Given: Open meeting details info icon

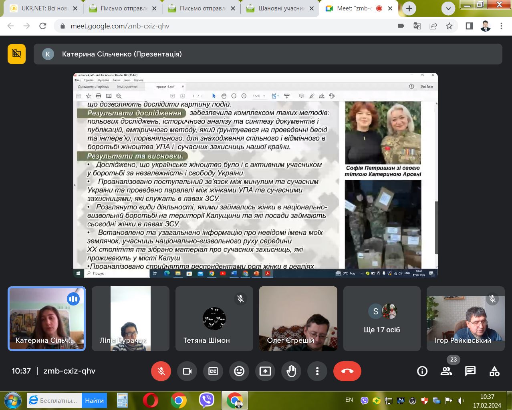Looking at the screenshot, I should (x=422, y=371).
